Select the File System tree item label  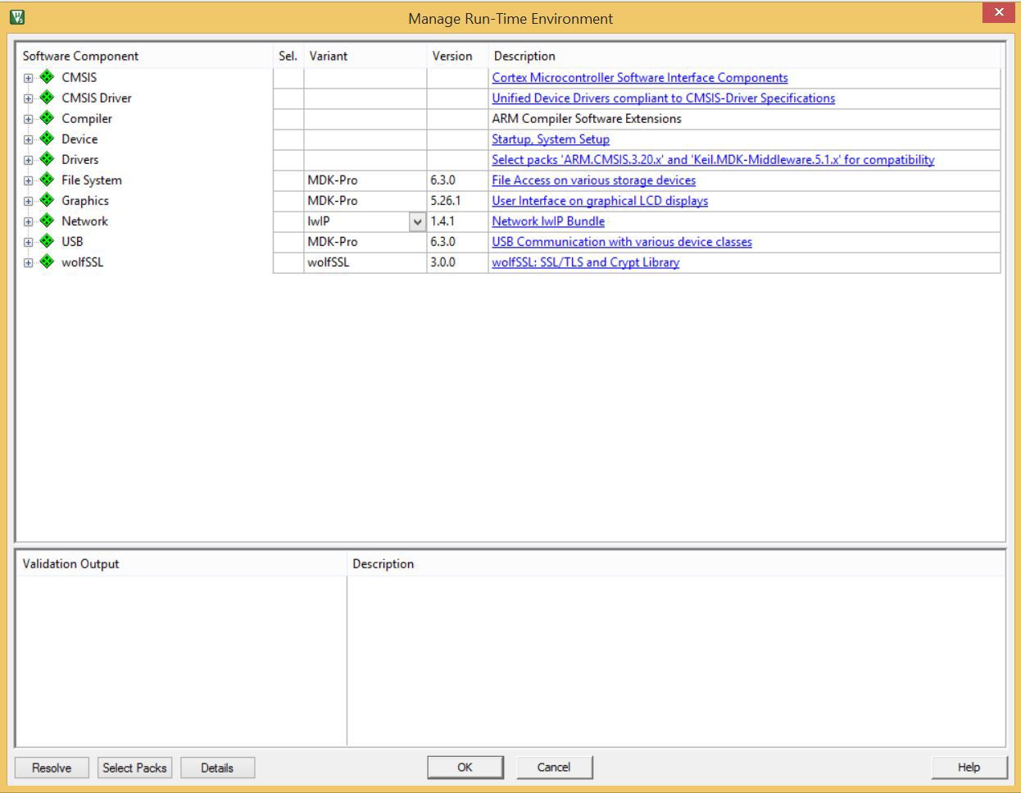coord(92,180)
